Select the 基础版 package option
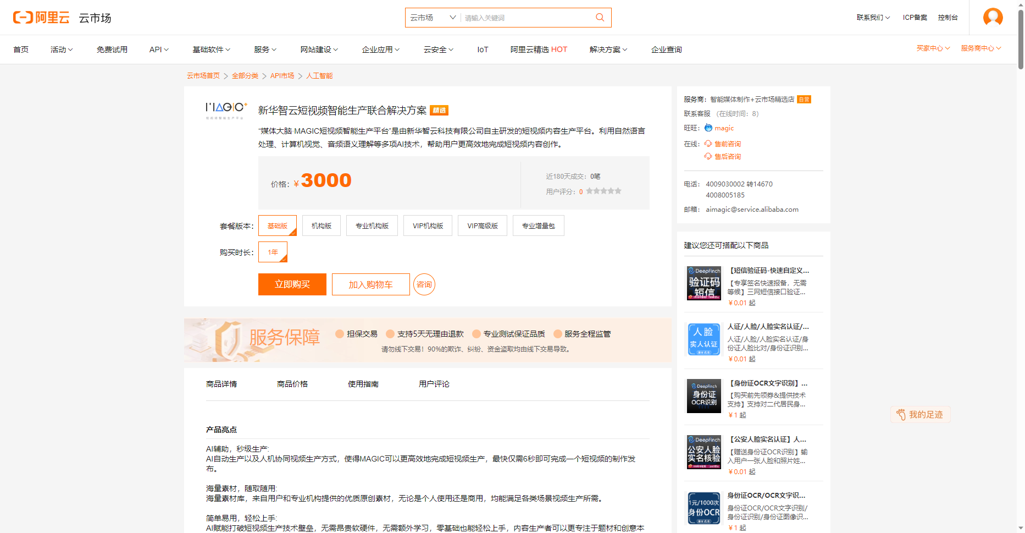 [278, 226]
